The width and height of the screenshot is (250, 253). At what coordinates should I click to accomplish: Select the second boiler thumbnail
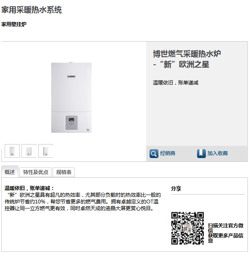[29, 151]
